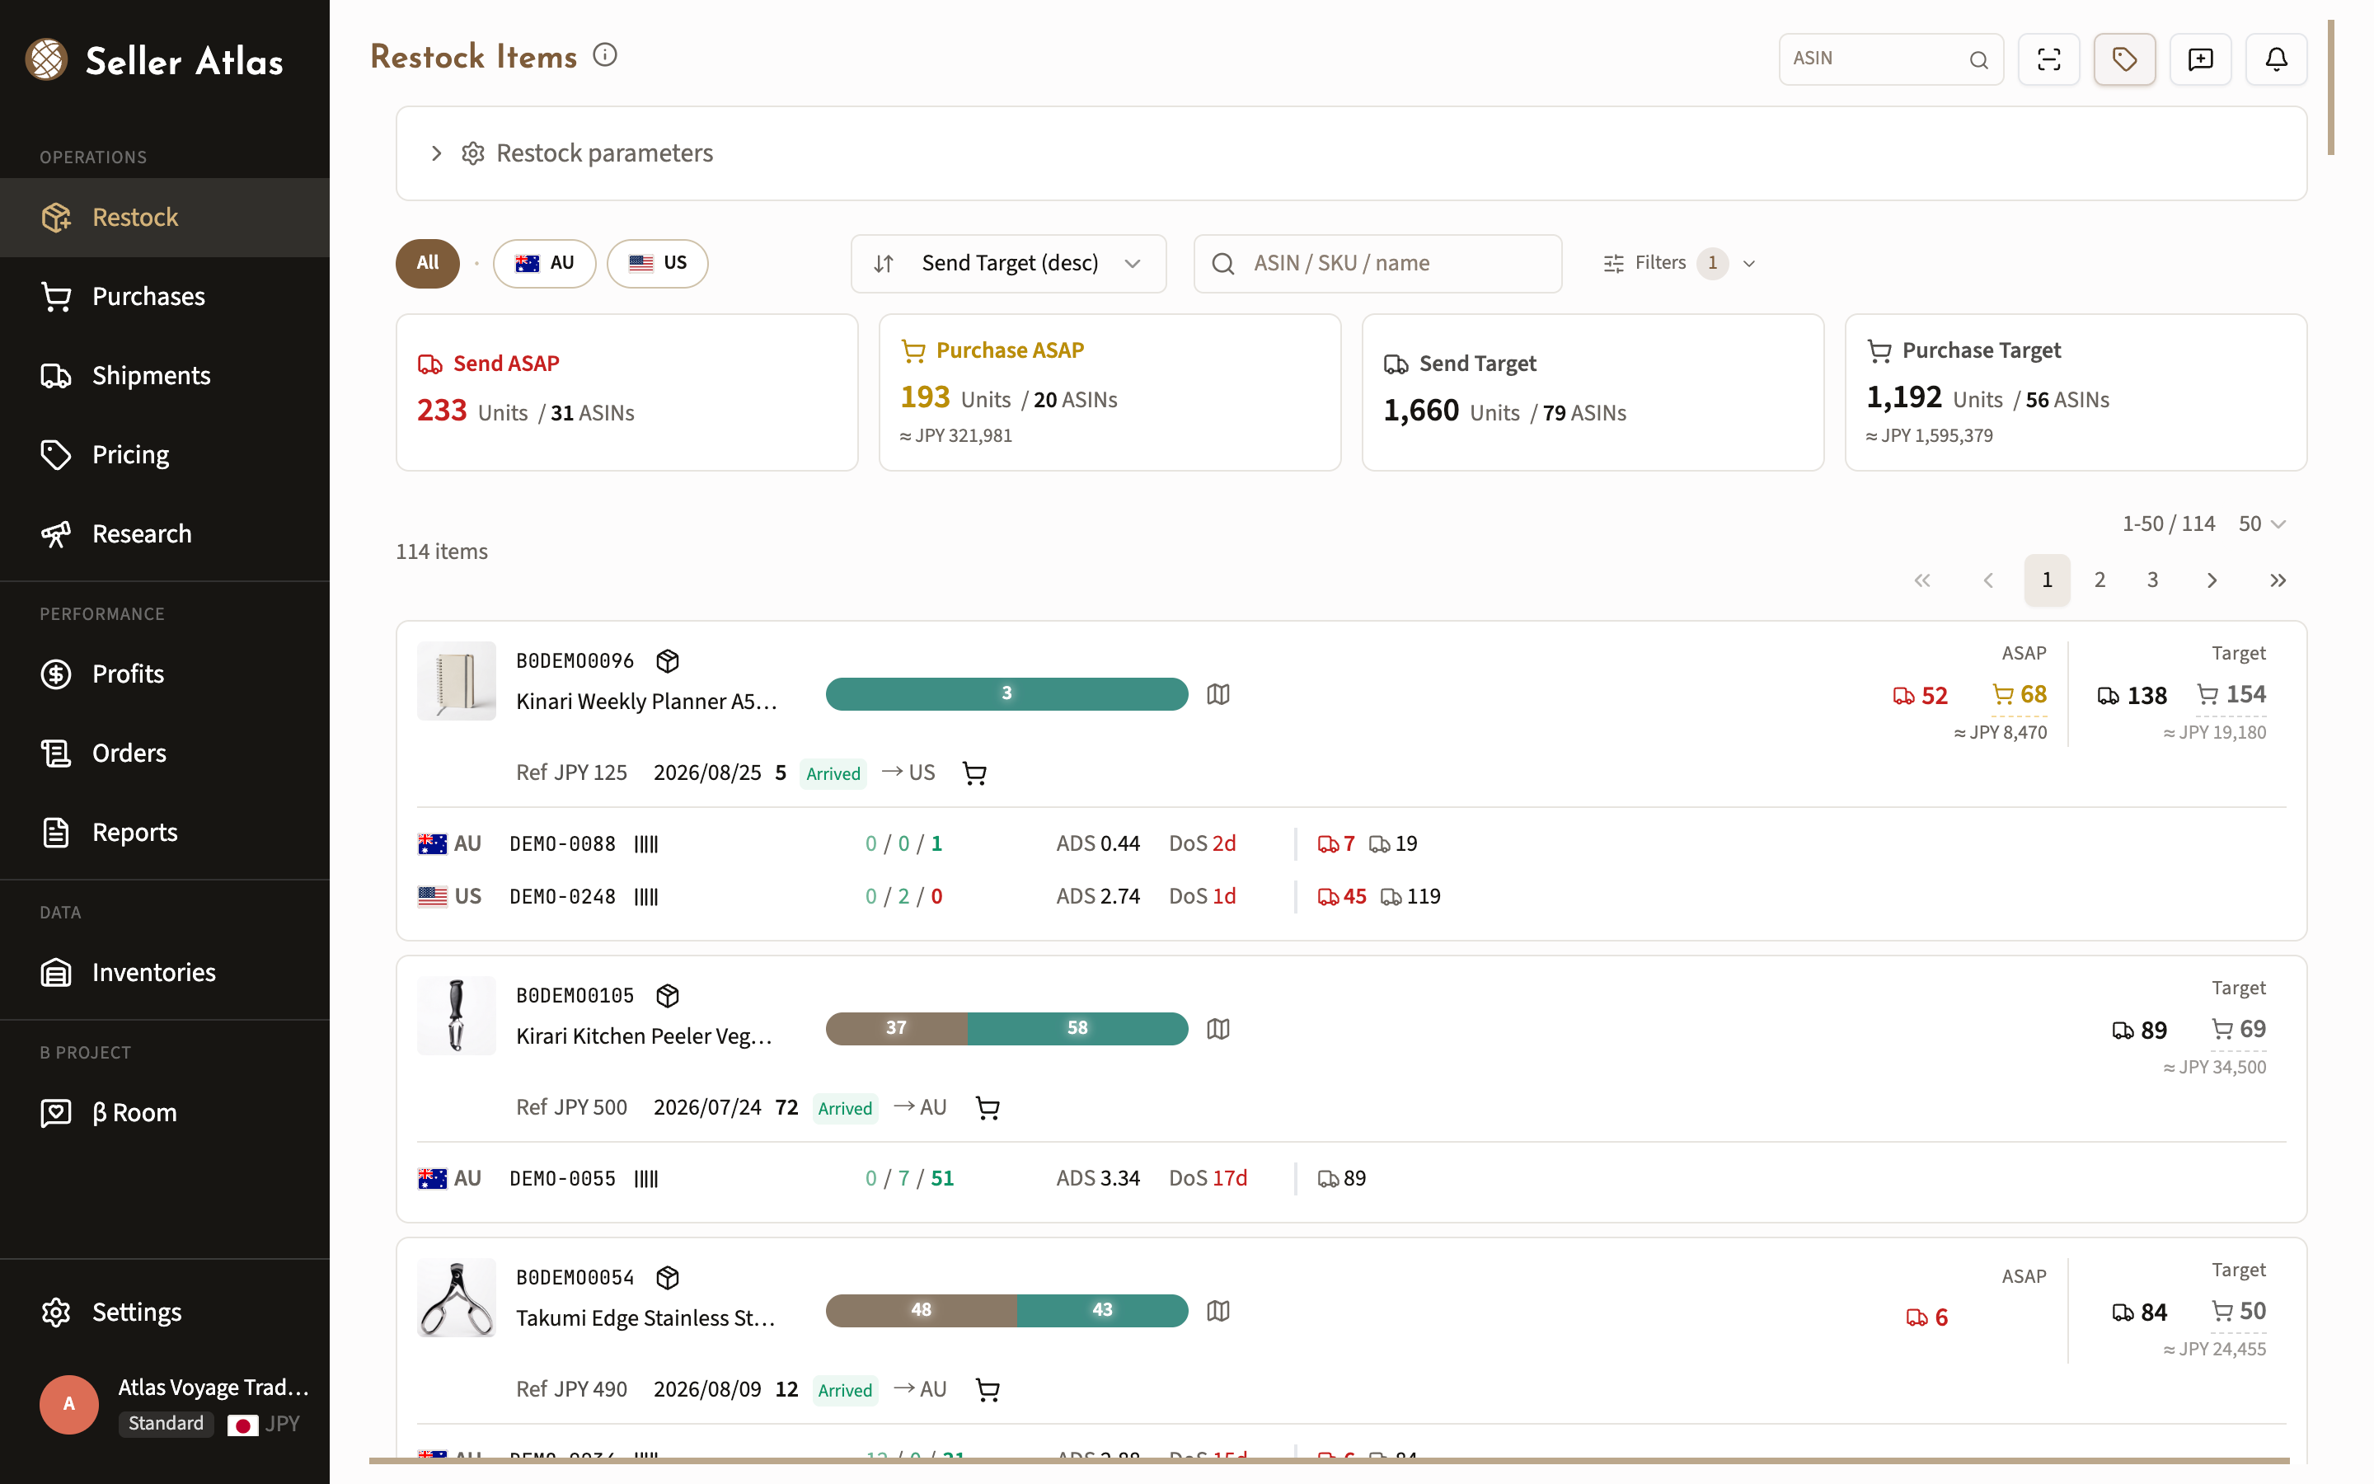2374x1484 pixels.
Task: Click the barcode scan icon in header
Action: [x=2048, y=59]
